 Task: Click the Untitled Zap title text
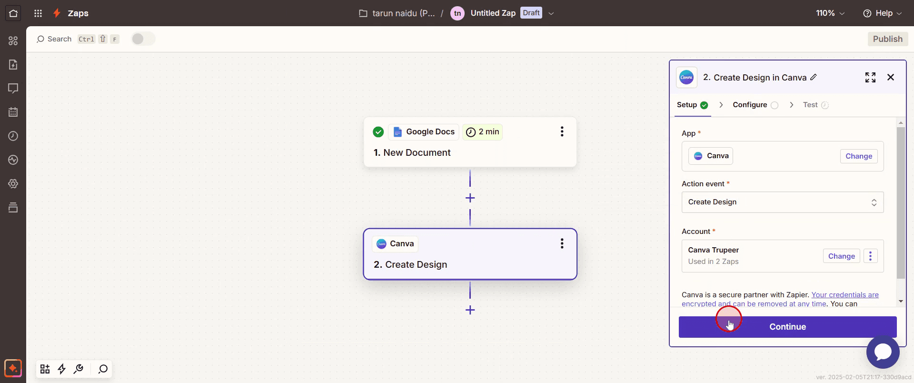point(493,13)
